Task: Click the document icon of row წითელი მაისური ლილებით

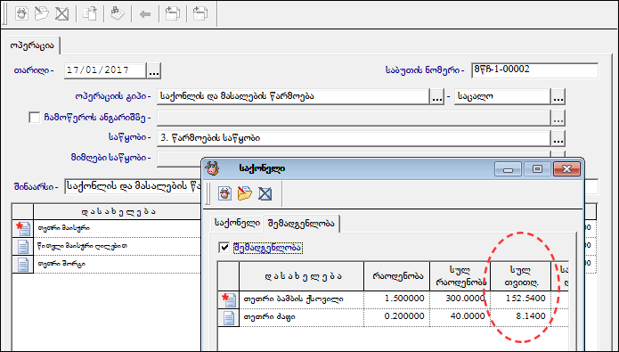Action: (23, 246)
